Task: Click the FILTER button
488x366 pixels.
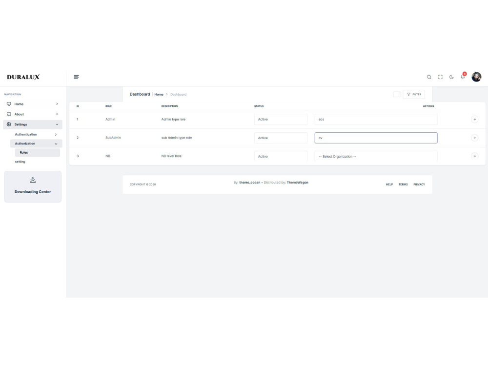Action: coord(414,94)
